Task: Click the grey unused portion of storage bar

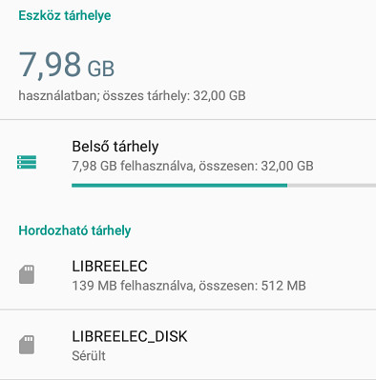Action: pos(331,186)
